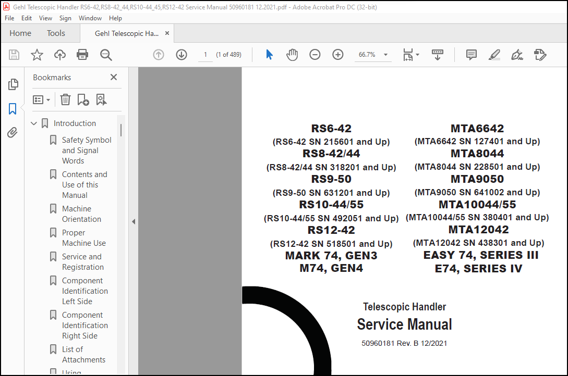Upload file to cloud icon
Image resolution: width=568 pixels, height=376 pixels.
(x=60, y=55)
